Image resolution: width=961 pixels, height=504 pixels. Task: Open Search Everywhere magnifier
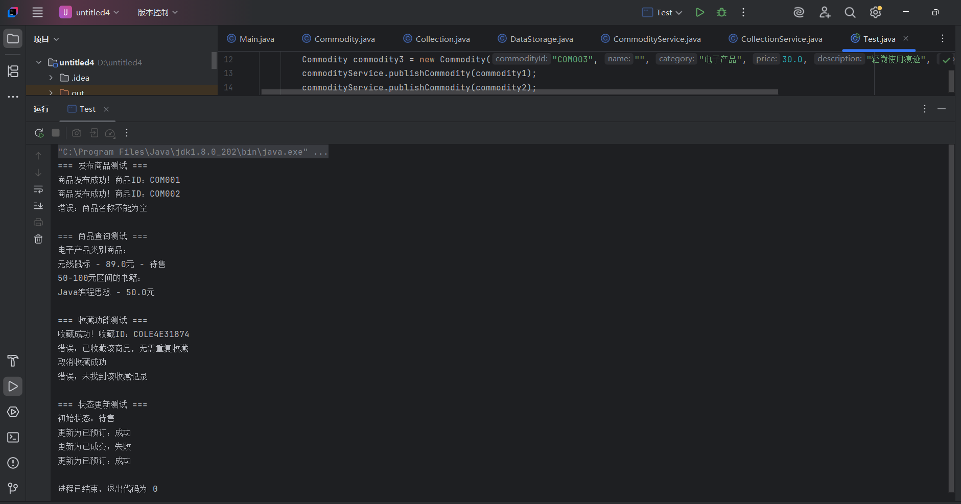click(850, 12)
